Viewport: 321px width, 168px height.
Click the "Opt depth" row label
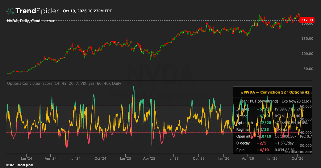244,123
